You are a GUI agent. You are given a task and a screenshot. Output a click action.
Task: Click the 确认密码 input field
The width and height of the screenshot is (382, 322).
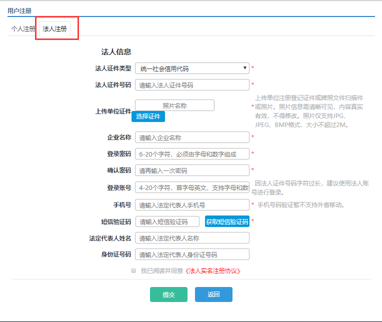(192, 170)
